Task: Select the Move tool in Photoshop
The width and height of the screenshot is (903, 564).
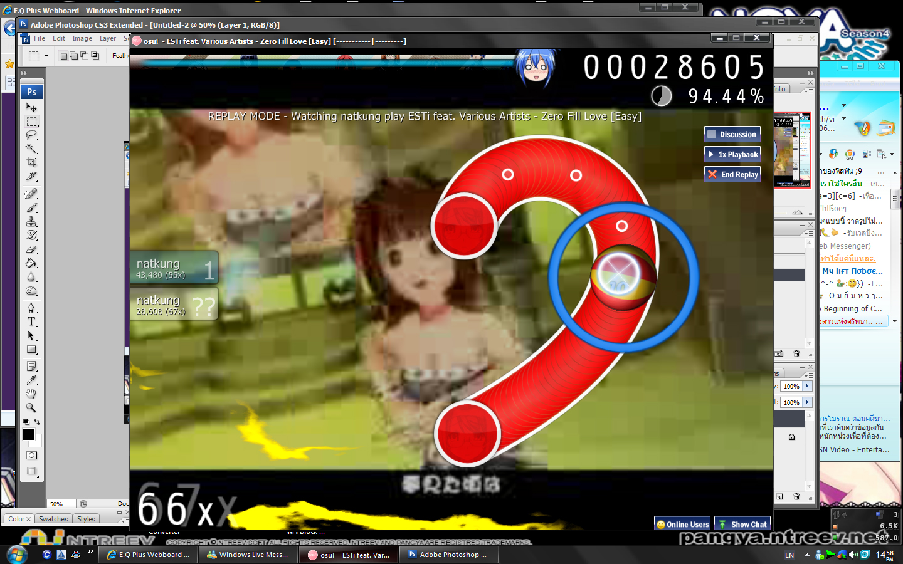Action: click(31, 107)
